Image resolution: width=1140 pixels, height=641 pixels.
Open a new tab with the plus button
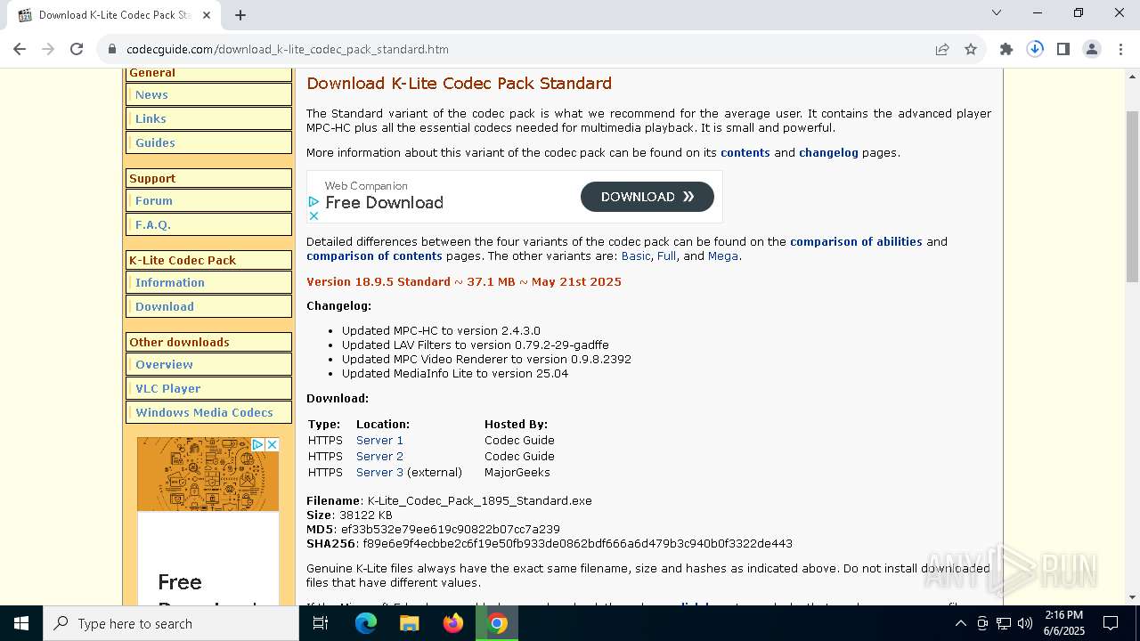pyautogui.click(x=240, y=14)
